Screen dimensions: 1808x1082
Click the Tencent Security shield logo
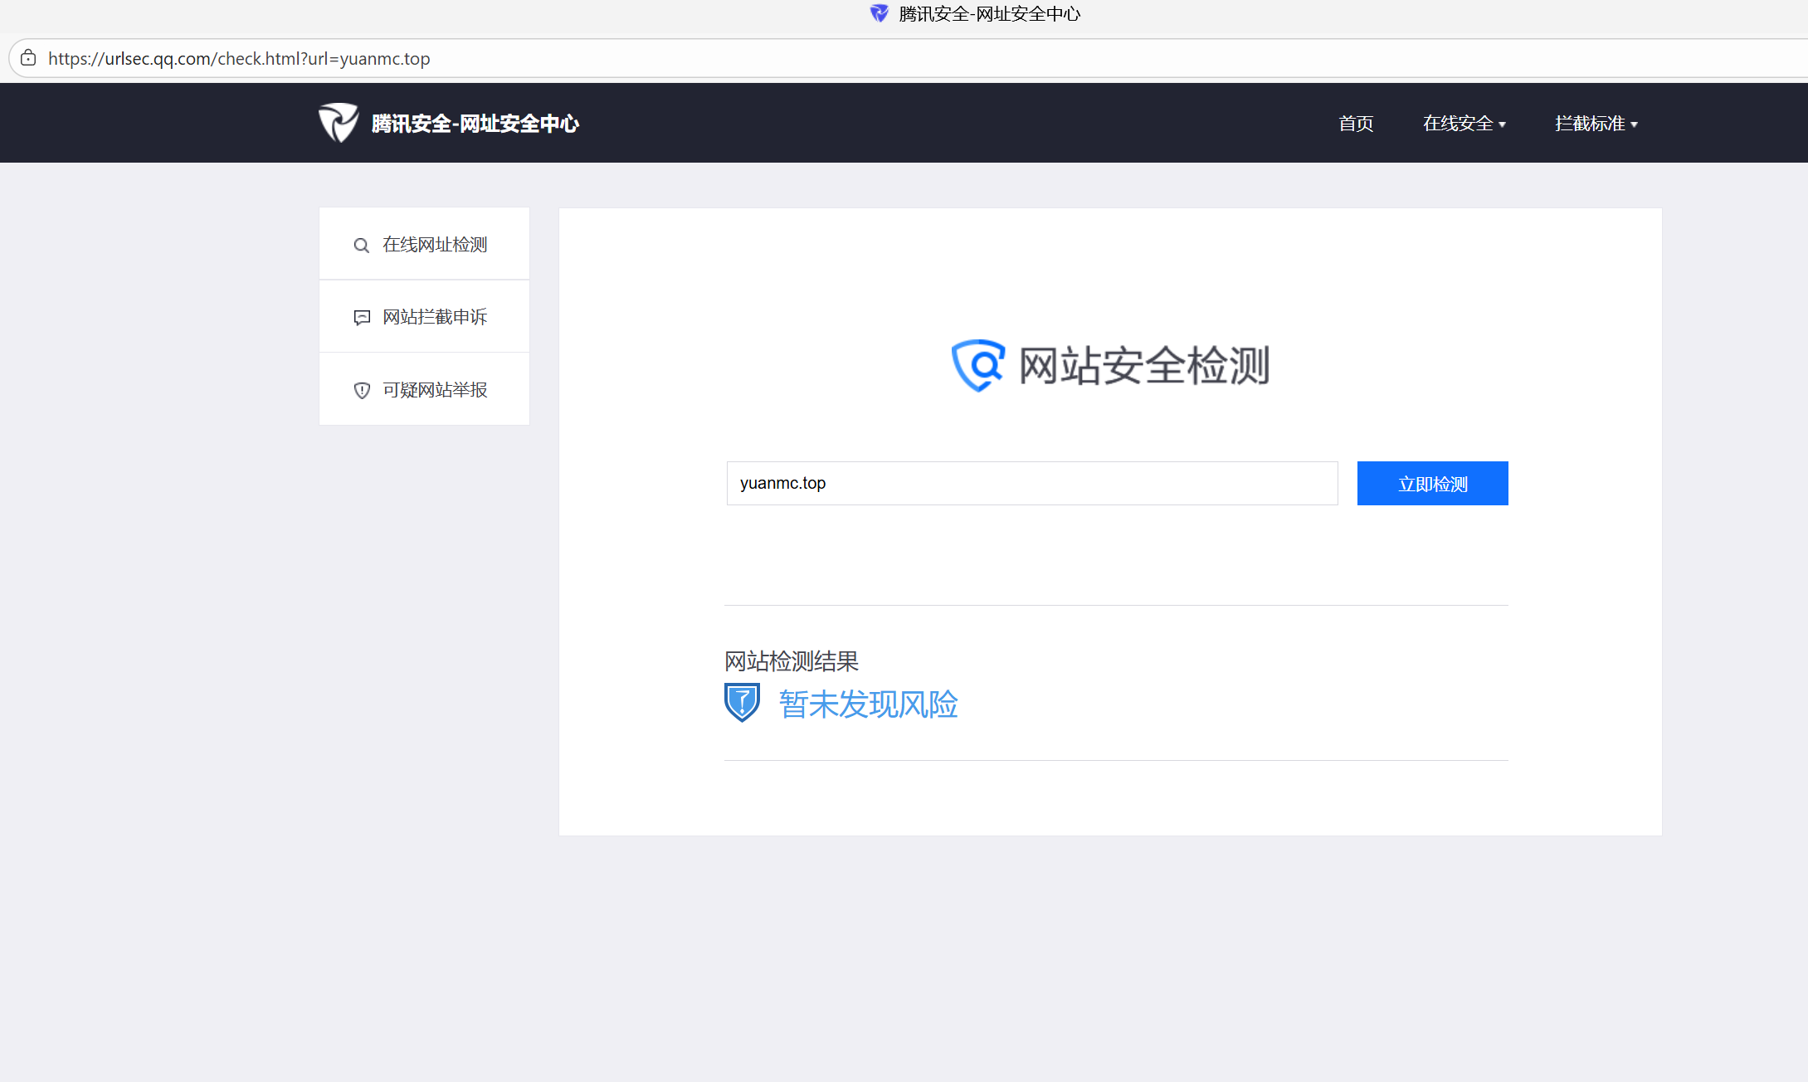click(339, 123)
